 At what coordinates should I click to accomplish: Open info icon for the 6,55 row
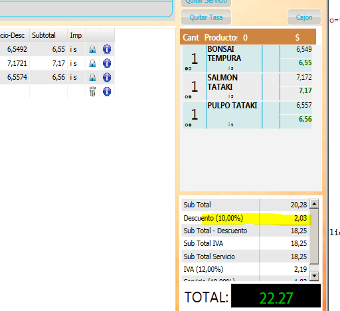click(107, 49)
